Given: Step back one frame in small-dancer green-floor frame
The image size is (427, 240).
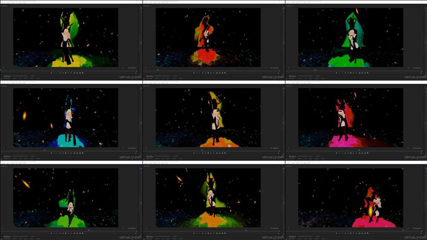Looking at the screenshot, I should pyautogui.click(x=63, y=233).
